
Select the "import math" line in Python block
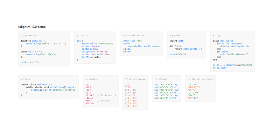pyautogui.click(x=176, y=41)
